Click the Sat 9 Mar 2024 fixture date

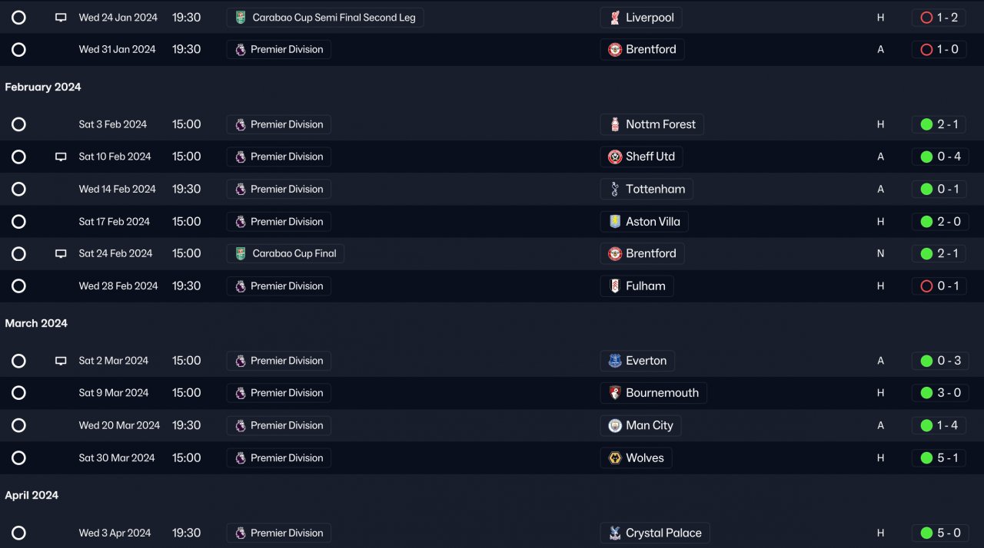click(x=114, y=393)
